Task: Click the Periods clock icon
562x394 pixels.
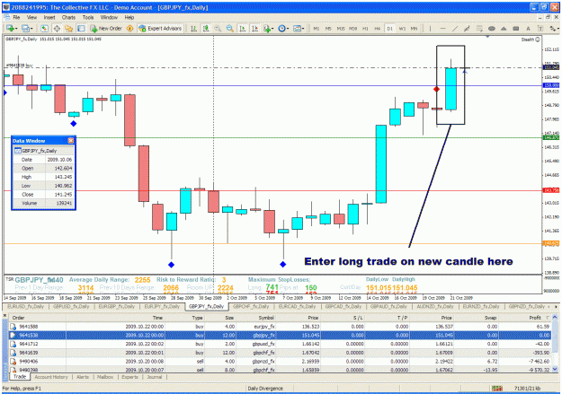Action: coord(281,28)
